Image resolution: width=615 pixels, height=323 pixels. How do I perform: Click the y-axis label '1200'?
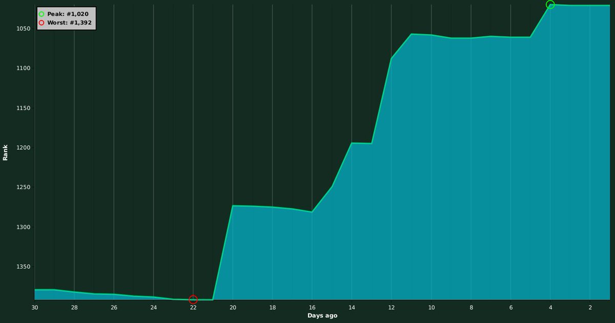24,148
